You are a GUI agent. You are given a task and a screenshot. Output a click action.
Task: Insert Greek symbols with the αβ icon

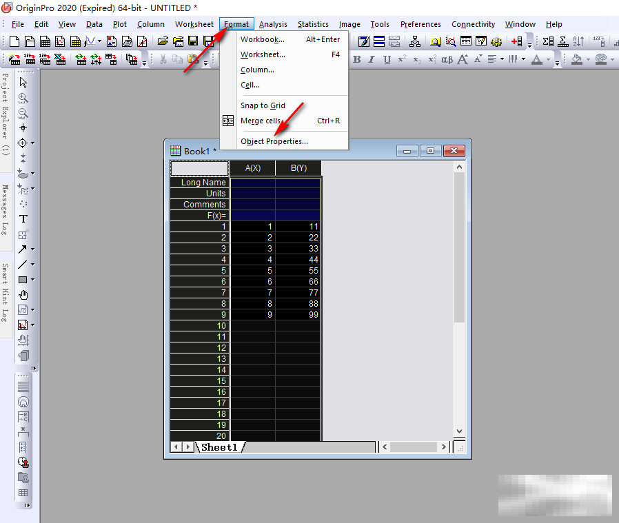tap(447, 59)
